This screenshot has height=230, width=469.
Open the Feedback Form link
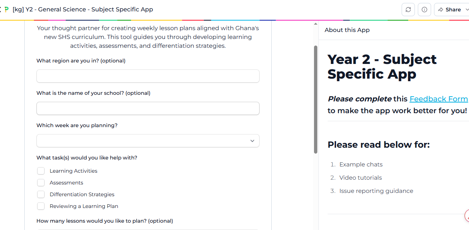coord(438,99)
